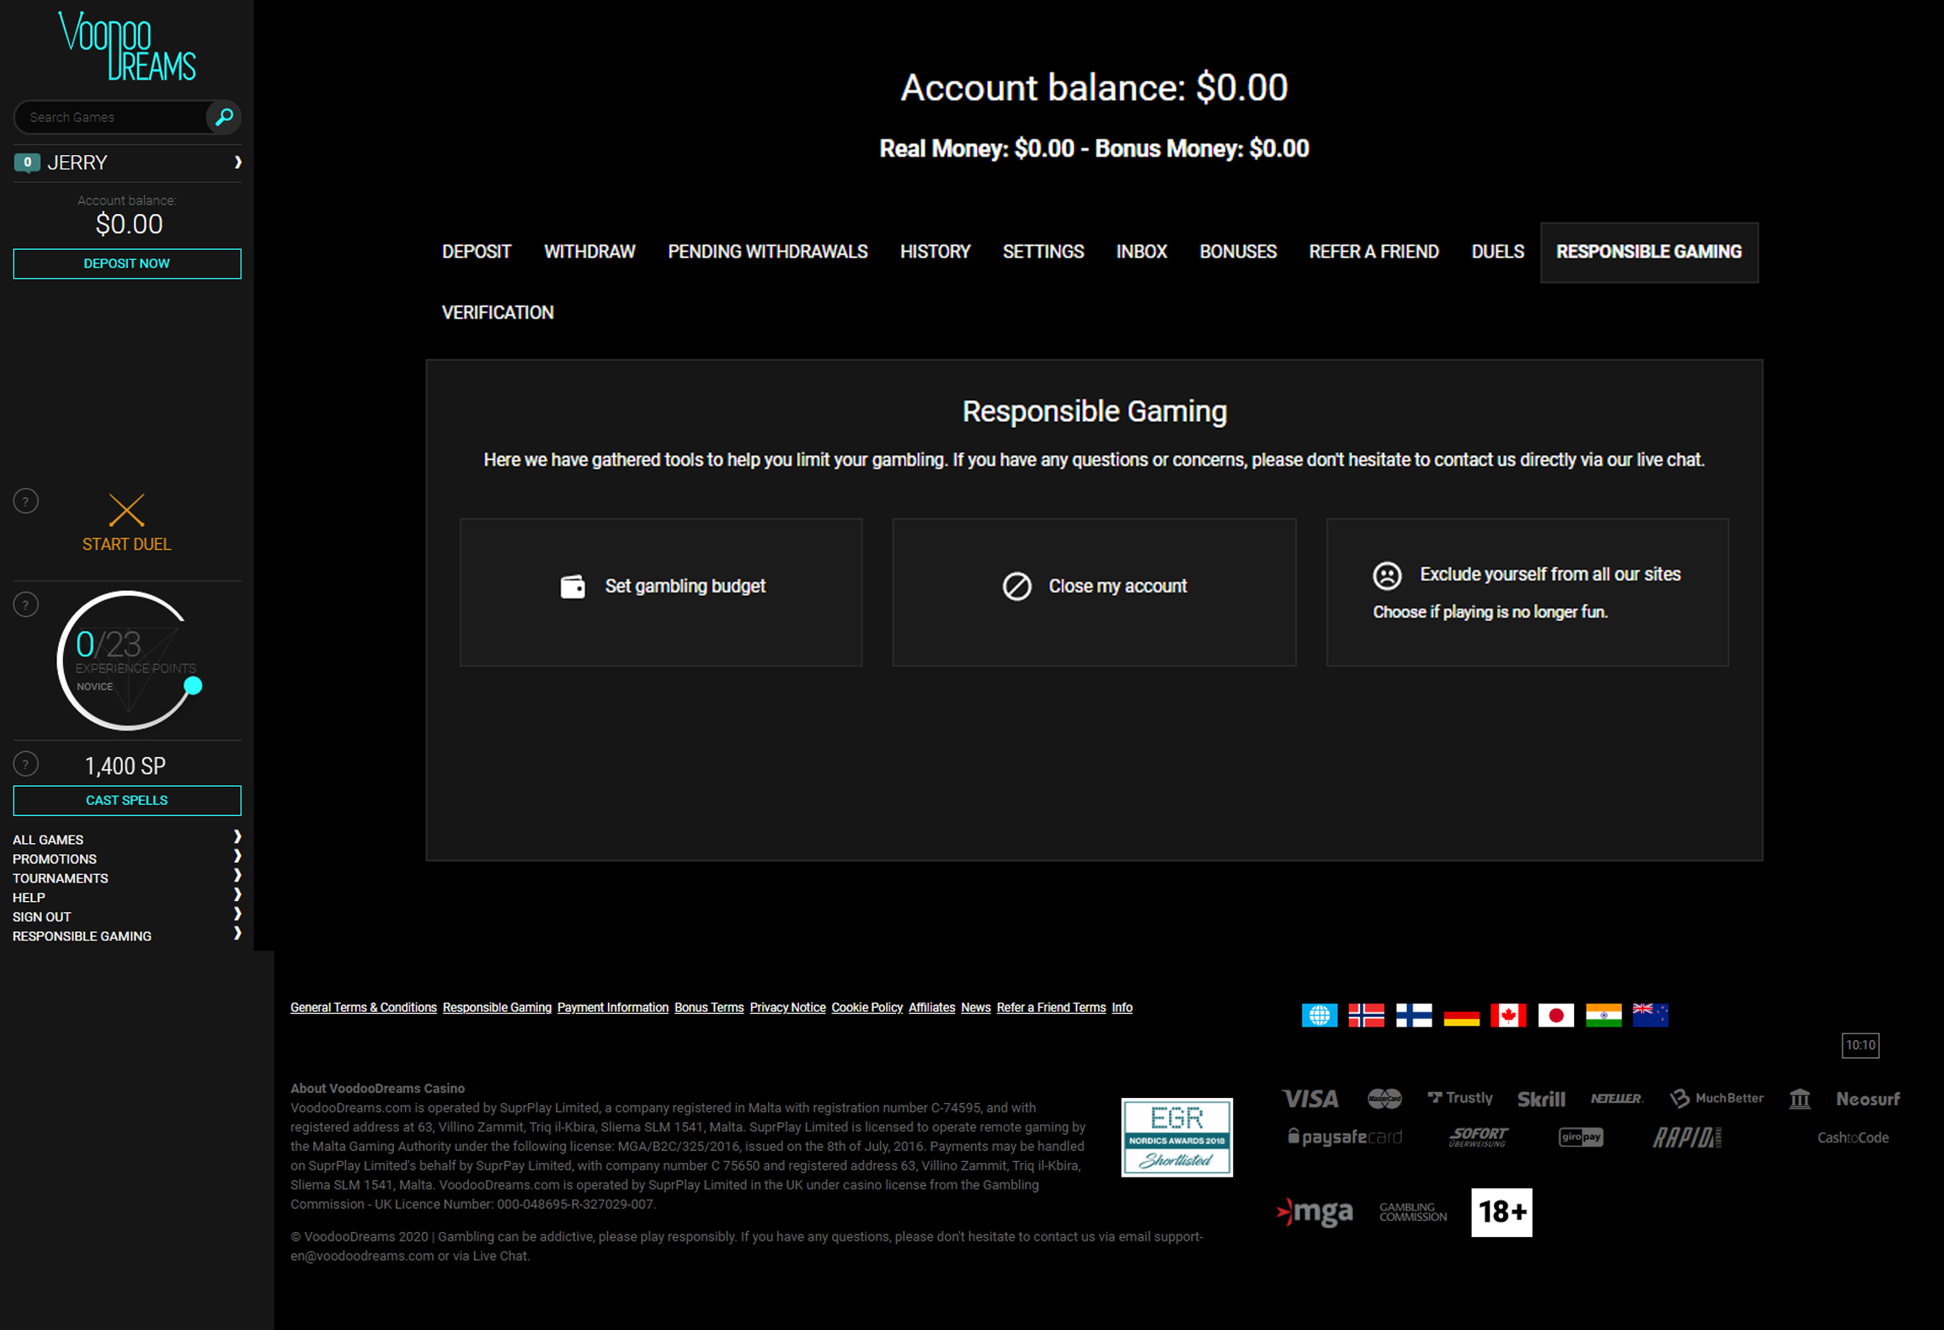The width and height of the screenshot is (1944, 1330).
Task: Click the VoodooDreams logo
Action: click(x=127, y=46)
